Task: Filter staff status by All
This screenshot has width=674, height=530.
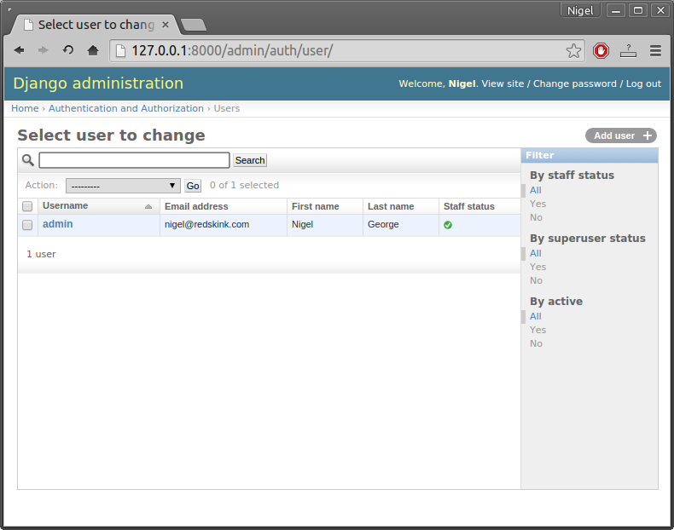Action: 536,190
